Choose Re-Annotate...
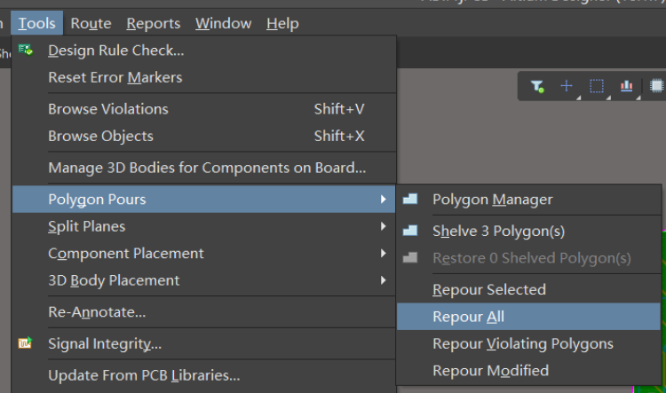This screenshot has width=666, height=393. pyautogui.click(x=204, y=312)
